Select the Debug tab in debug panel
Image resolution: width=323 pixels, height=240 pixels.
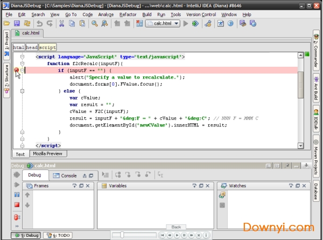pyautogui.click(x=34, y=175)
